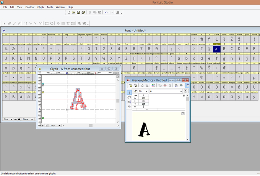Click the Save All multiple-floppy icon

(83, 13)
